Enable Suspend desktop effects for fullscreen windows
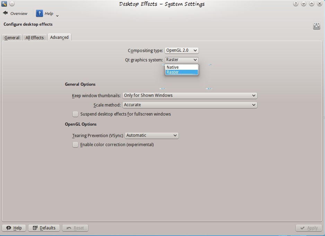Viewport: 325px width, 236px height. click(75, 114)
